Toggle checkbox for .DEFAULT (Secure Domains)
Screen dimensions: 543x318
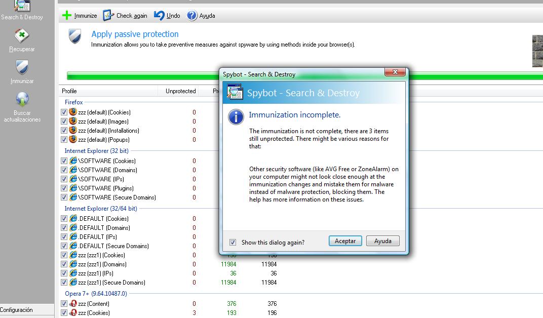pos(64,246)
